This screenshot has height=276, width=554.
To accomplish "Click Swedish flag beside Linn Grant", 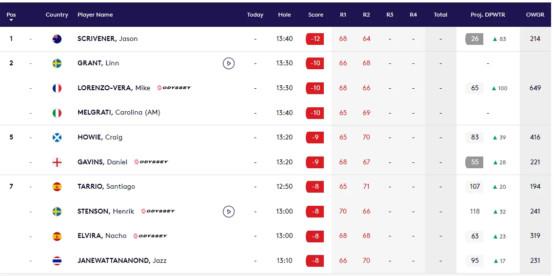I will [x=57, y=63].
